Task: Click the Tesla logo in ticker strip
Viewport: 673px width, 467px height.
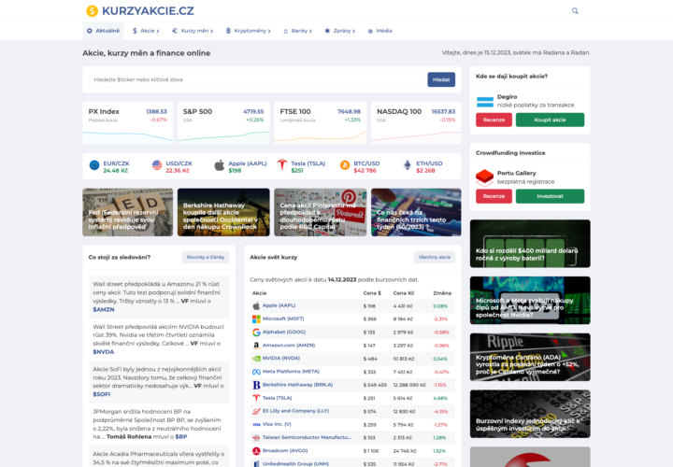Action: pos(282,165)
